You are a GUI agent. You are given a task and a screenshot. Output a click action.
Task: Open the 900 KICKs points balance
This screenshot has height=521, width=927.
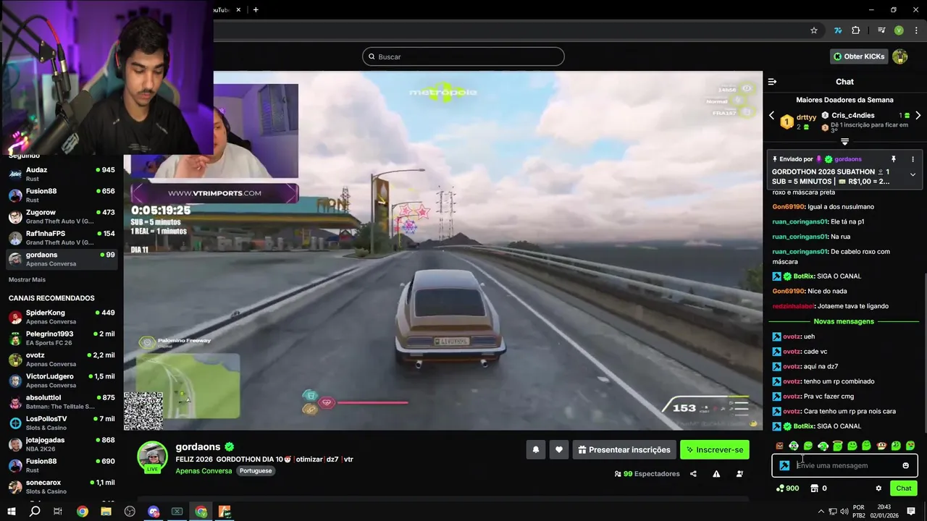click(788, 488)
